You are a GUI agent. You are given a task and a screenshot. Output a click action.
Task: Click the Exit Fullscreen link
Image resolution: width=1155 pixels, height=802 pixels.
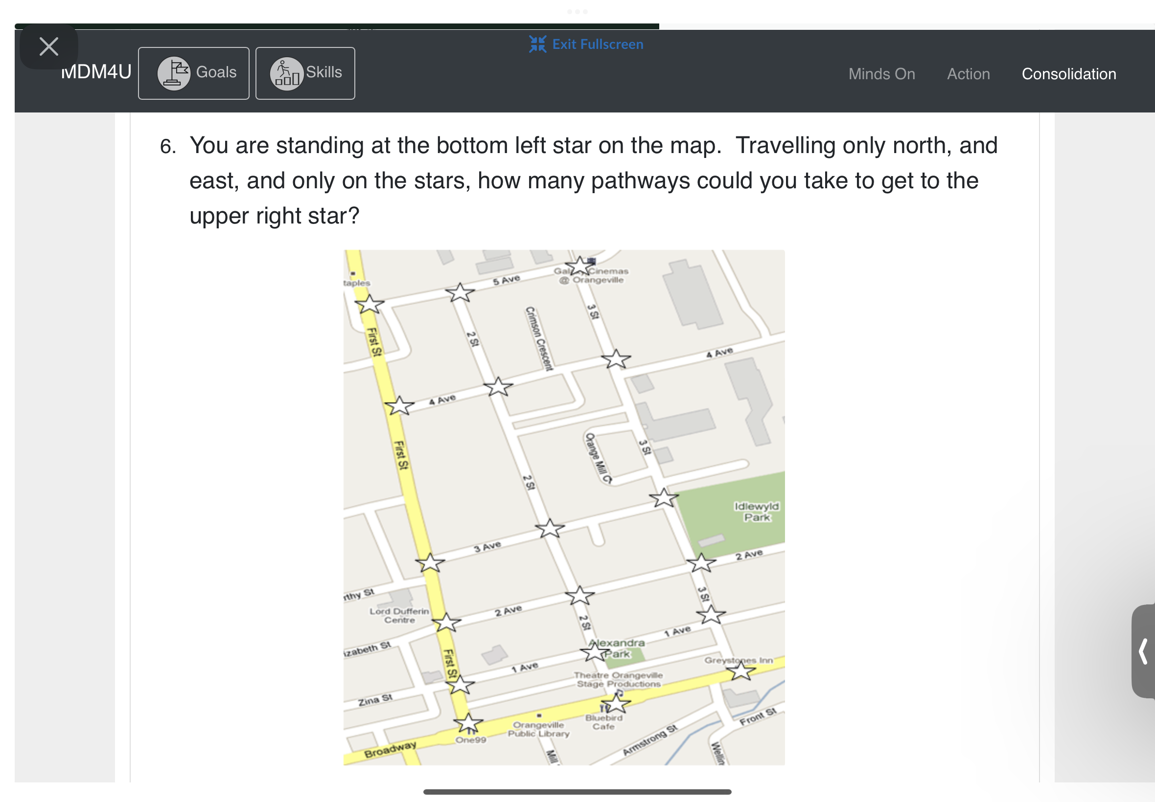click(598, 44)
